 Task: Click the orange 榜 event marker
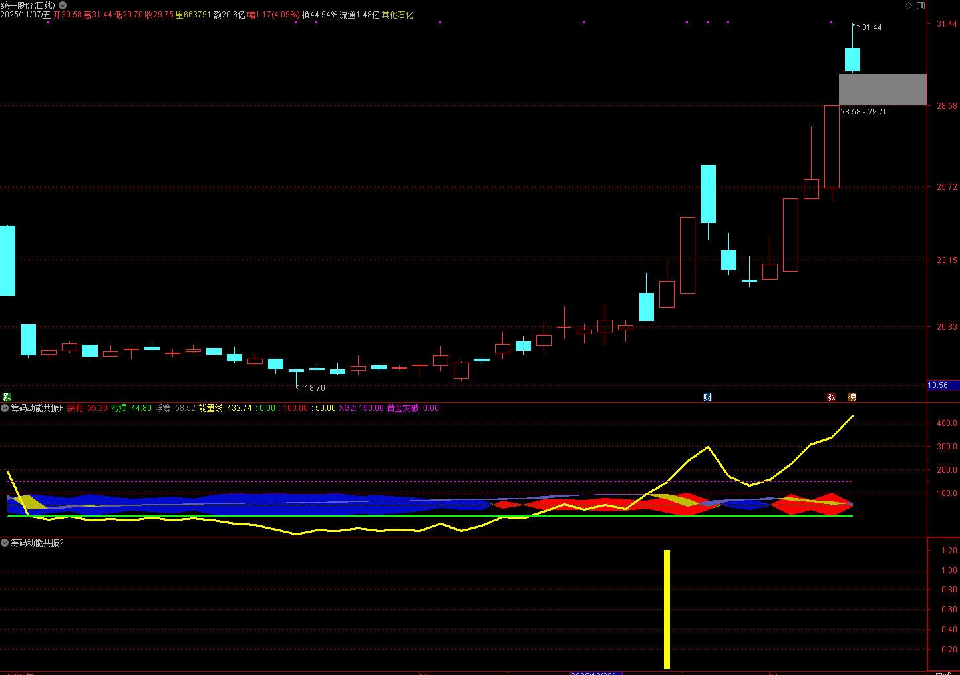click(x=852, y=397)
